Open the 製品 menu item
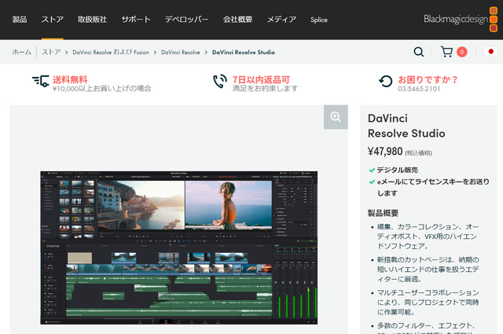The width and height of the screenshot is (503, 334). (20, 20)
